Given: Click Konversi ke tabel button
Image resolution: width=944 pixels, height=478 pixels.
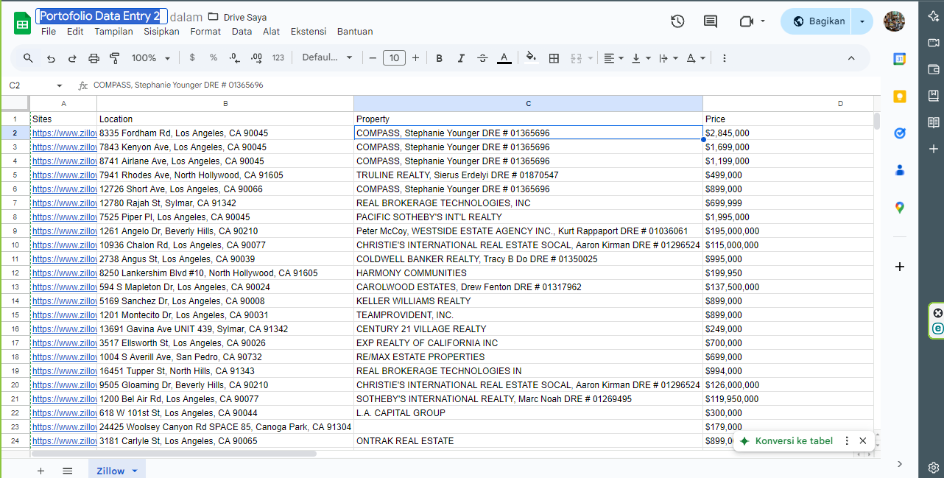Looking at the screenshot, I should (786, 440).
